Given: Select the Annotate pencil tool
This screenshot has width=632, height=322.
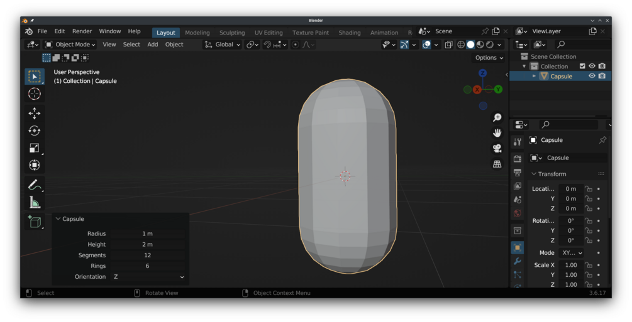Looking at the screenshot, I should [34, 185].
